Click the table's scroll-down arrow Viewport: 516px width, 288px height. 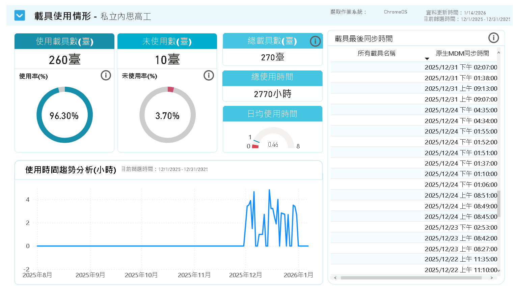(498, 270)
